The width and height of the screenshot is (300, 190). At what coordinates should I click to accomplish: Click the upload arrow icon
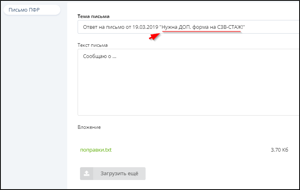point(87,174)
